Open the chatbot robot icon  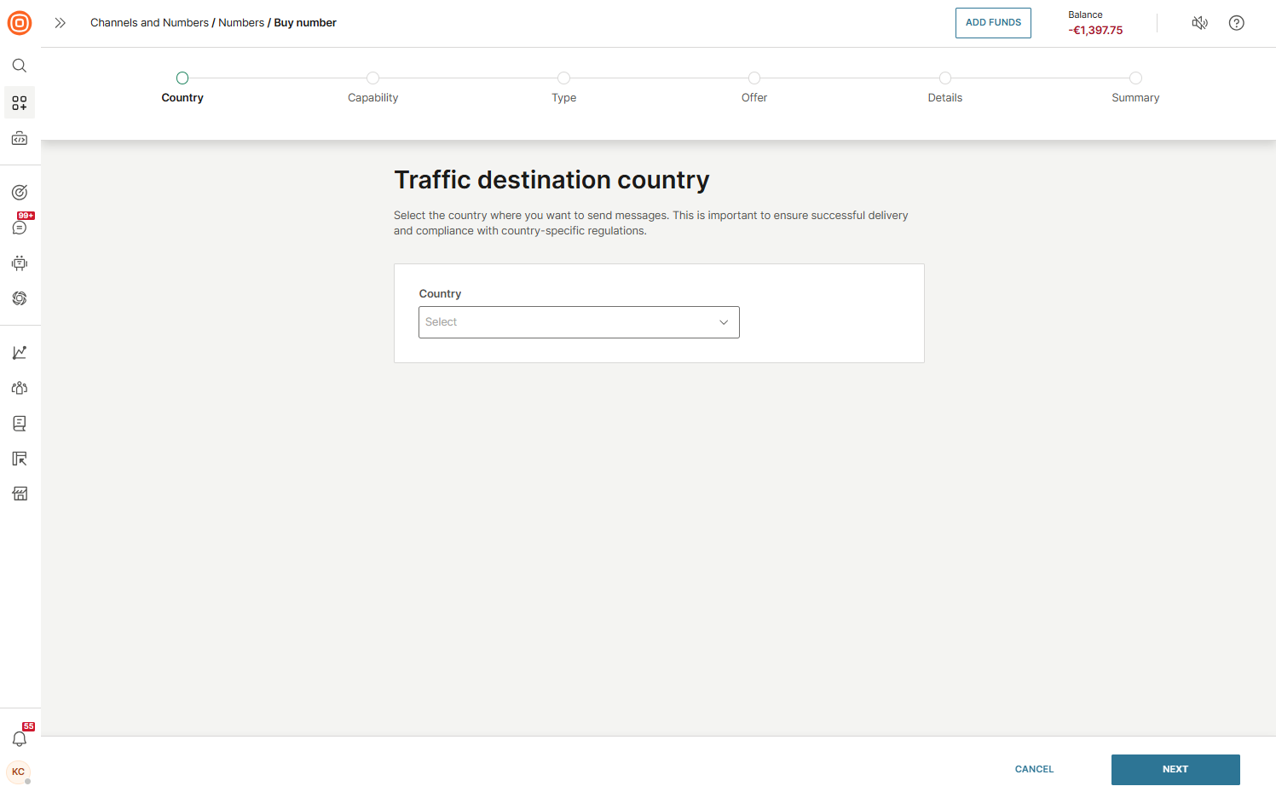(20, 263)
